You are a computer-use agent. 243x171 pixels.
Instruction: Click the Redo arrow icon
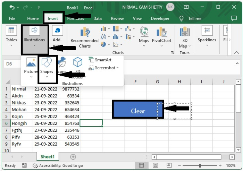(x=25, y=7)
